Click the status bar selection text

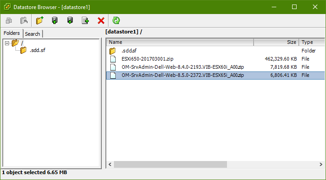tap(34, 172)
